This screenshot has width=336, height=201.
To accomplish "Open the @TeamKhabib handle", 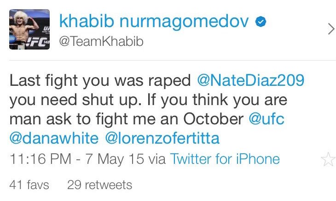I will pos(101,42).
